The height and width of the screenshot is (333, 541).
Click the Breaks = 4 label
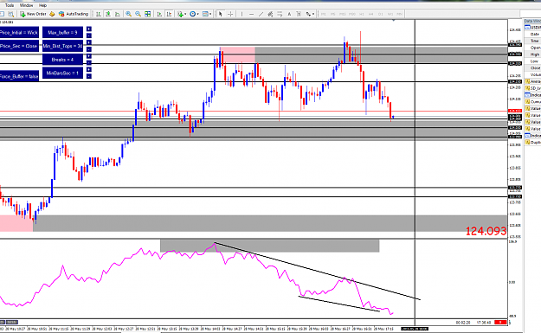(x=62, y=60)
